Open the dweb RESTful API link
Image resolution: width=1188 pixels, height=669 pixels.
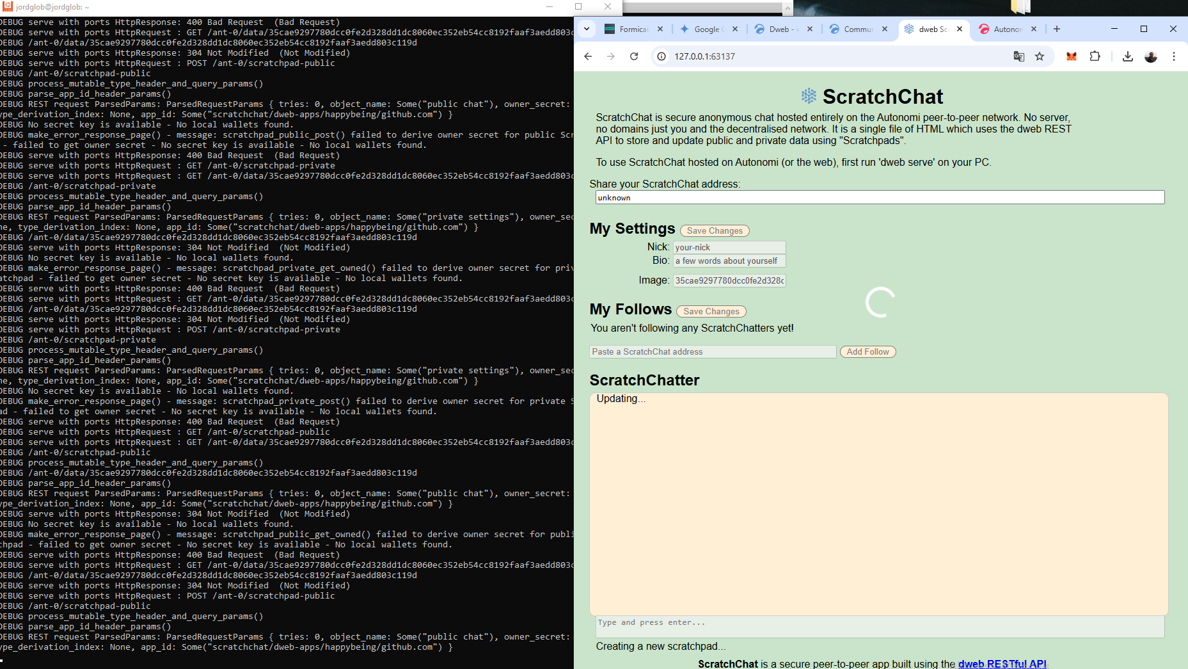pos(1002,664)
